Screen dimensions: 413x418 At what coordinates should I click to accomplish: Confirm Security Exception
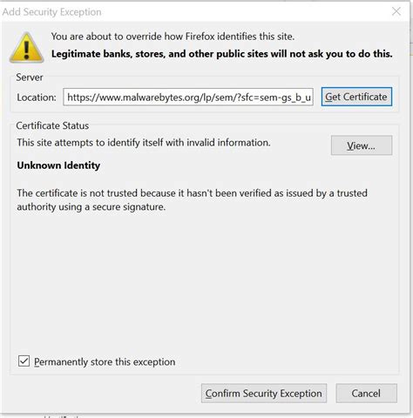(264, 394)
